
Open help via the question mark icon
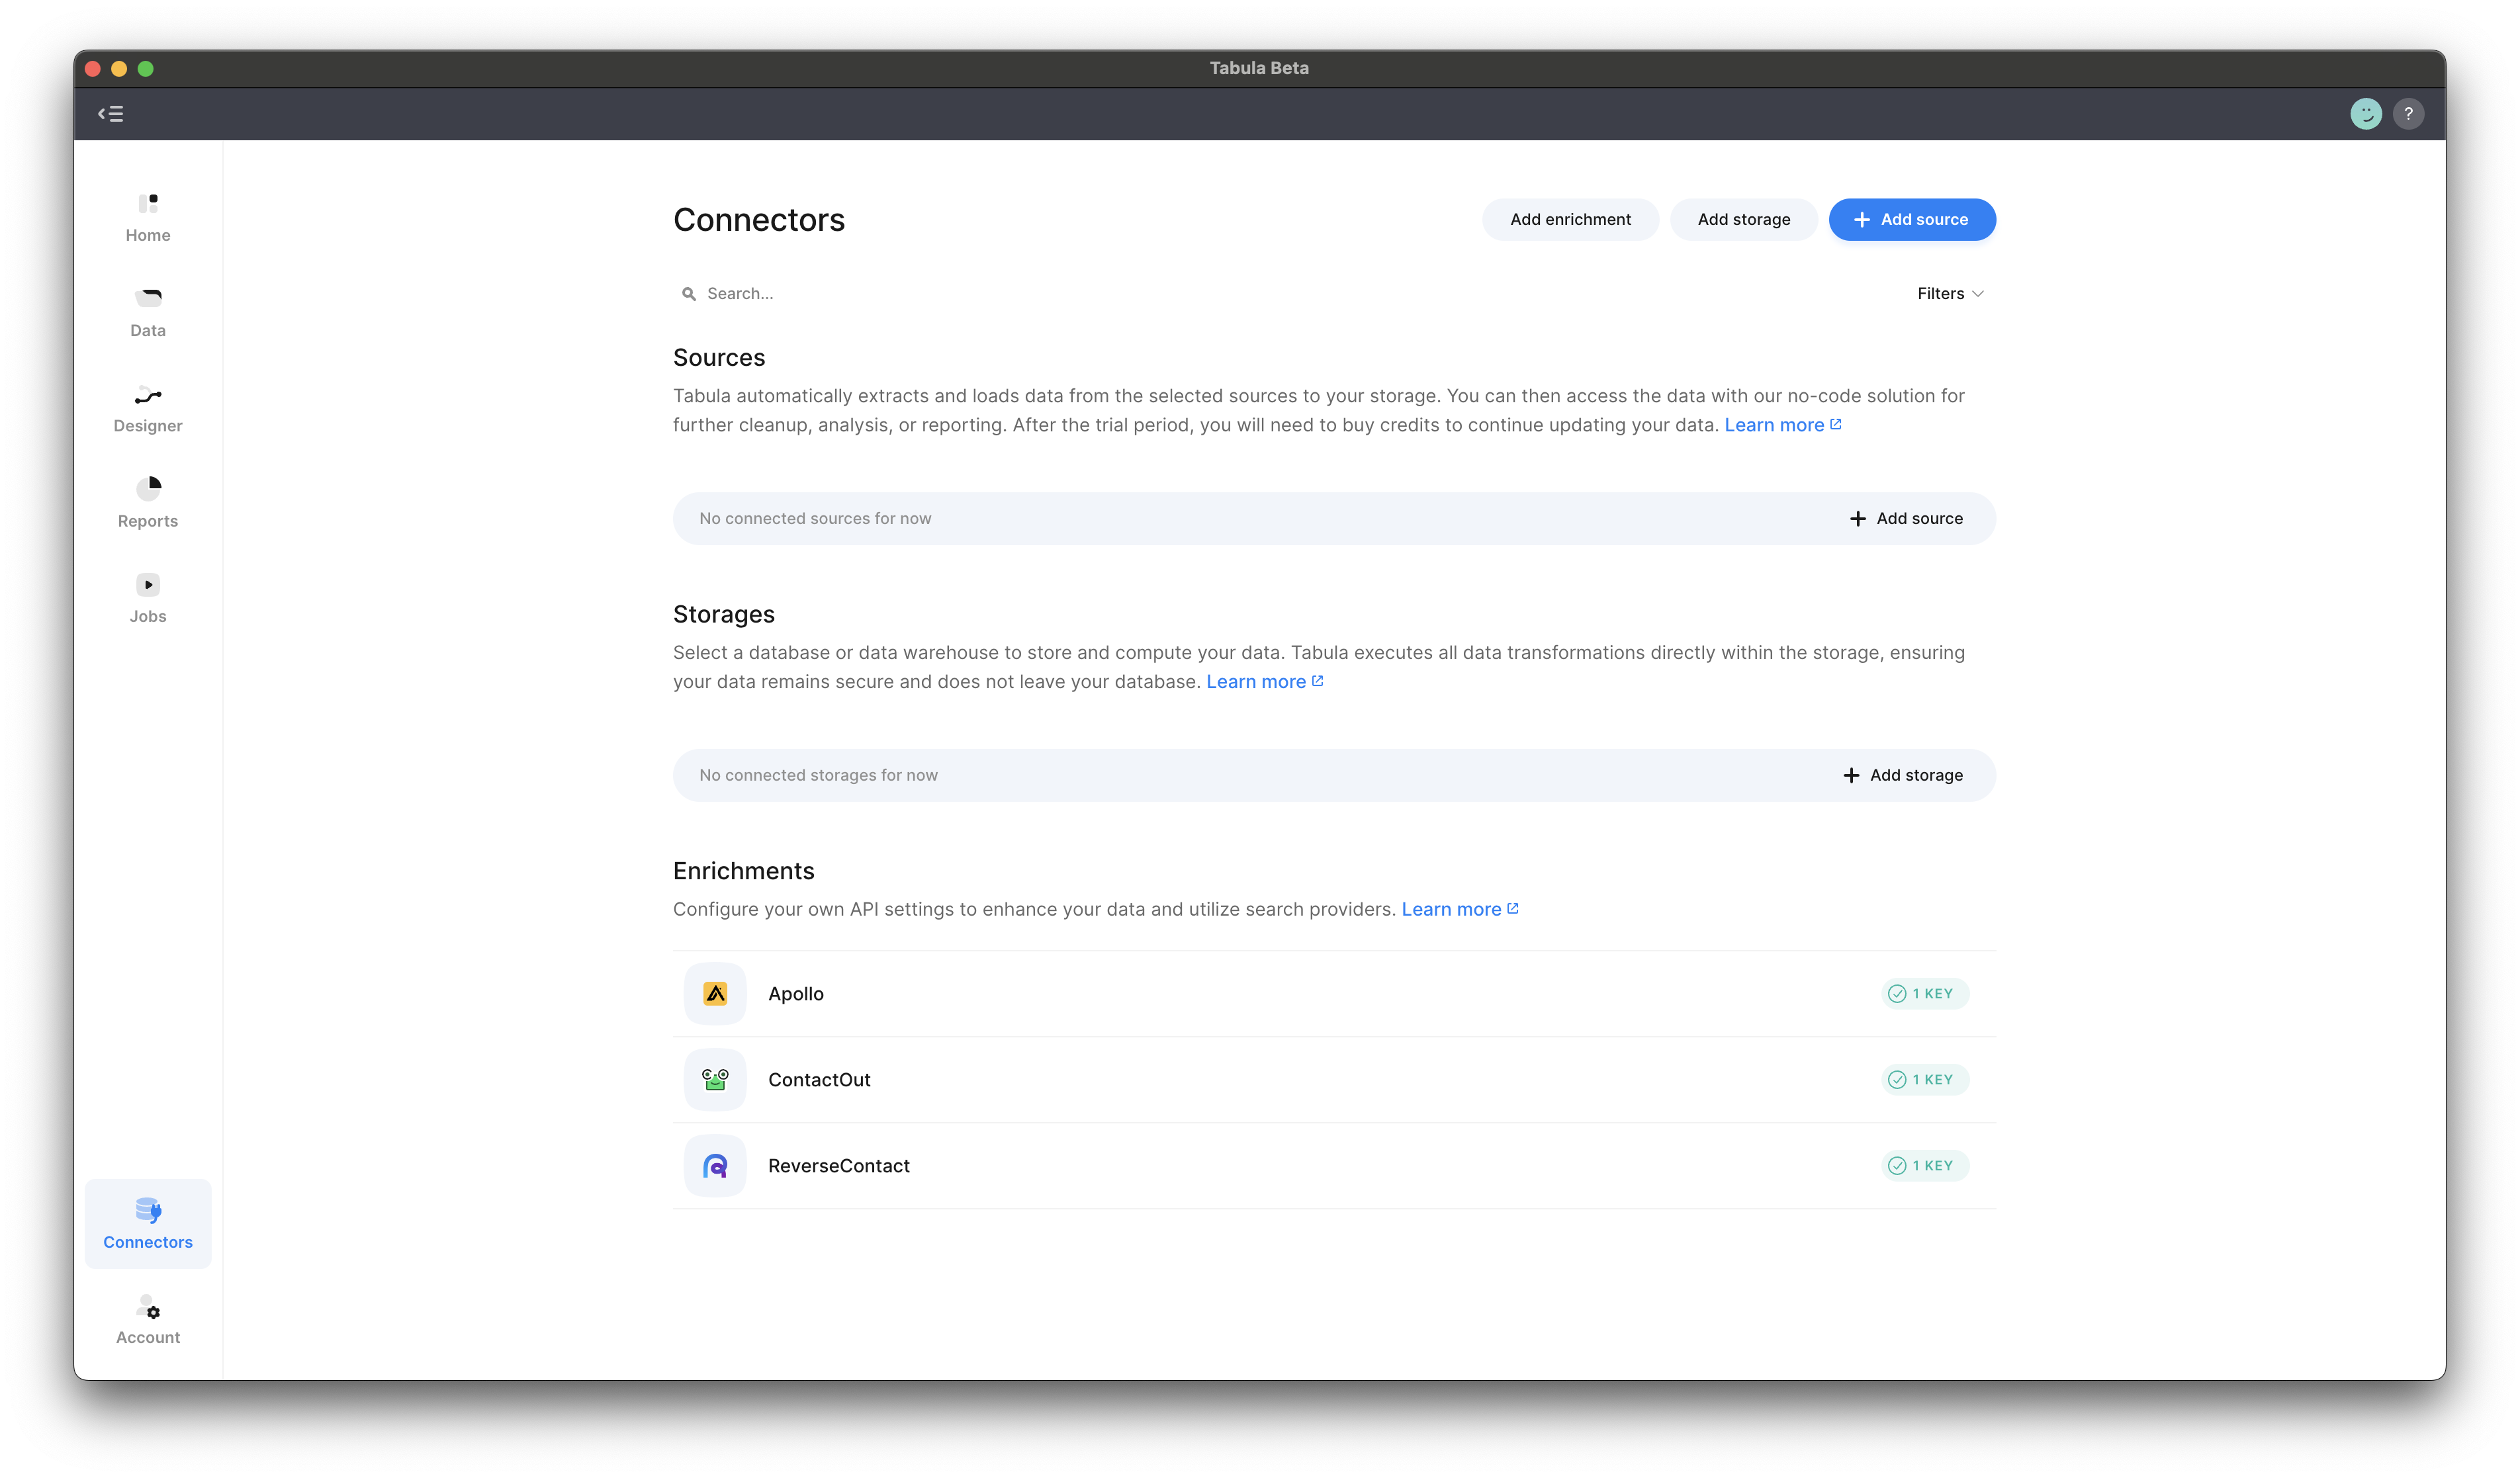coord(2408,114)
